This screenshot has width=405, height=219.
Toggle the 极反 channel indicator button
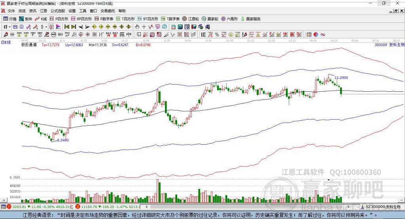point(52,26)
